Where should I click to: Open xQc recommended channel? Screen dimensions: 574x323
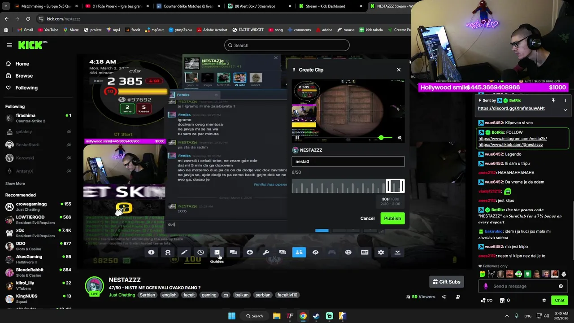coord(38,233)
